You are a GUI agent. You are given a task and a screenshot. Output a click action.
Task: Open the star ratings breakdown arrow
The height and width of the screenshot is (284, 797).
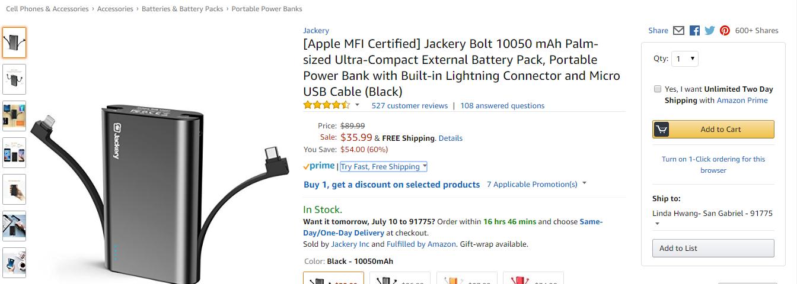tap(357, 105)
